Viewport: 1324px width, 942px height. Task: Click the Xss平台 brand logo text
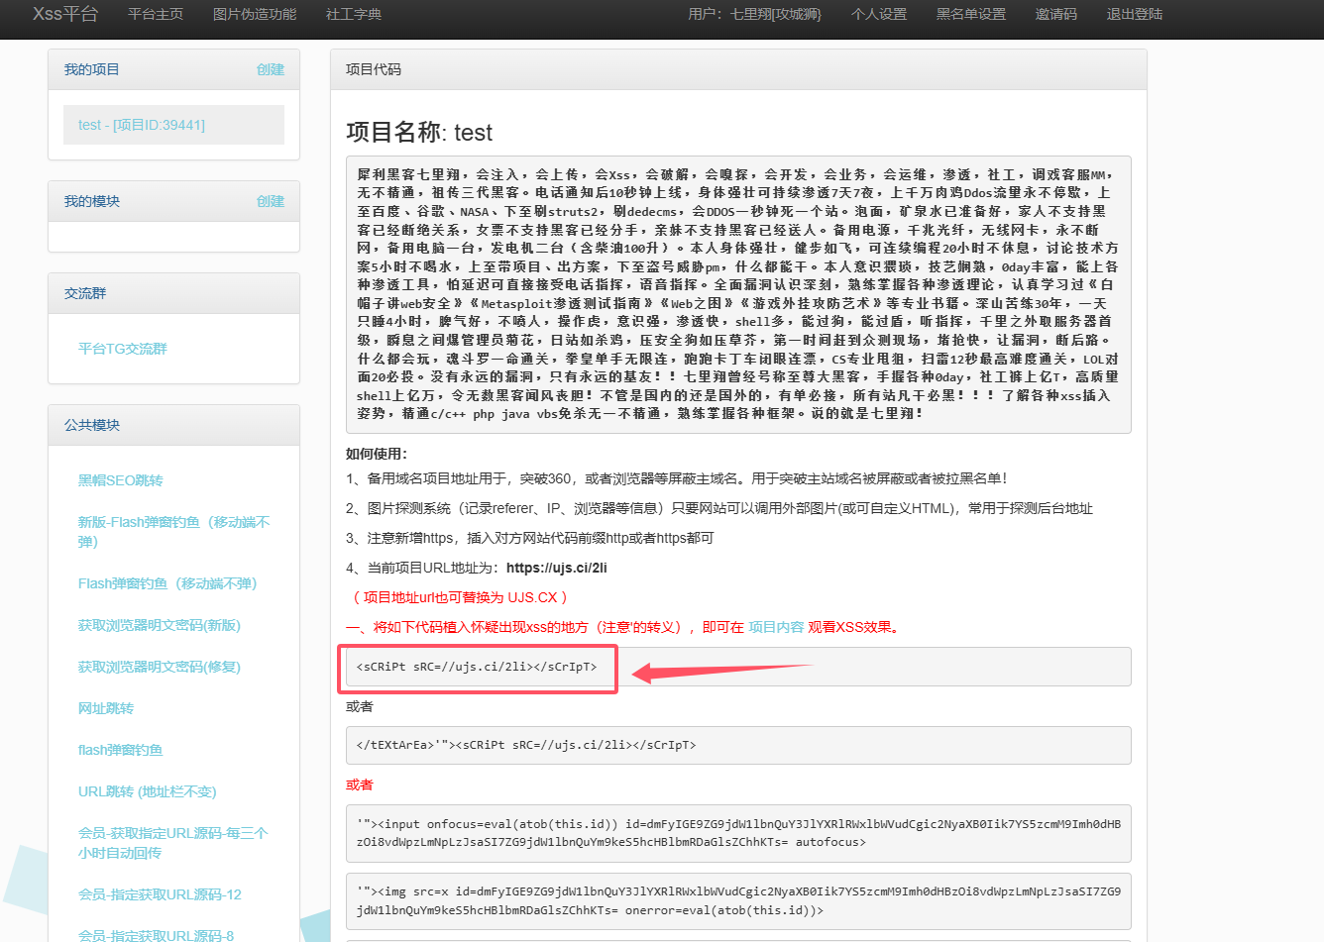pyautogui.click(x=65, y=14)
